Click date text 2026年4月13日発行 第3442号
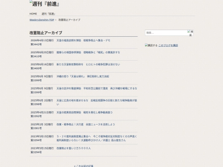The image size is (223, 167). point(42,42)
